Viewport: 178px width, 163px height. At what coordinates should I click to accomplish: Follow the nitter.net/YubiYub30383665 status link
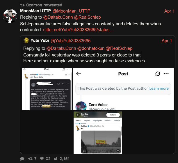(x=78, y=30)
